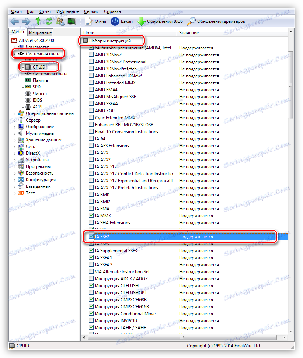
Task: Click the Отчёт toolbar button
Action: 96,21
